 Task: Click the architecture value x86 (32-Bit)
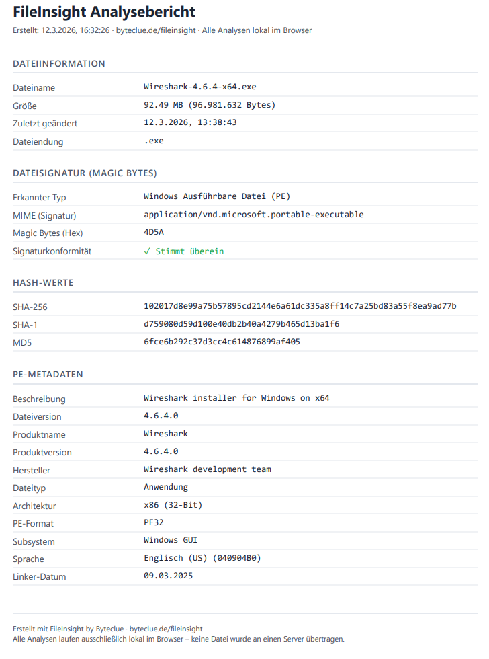click(173, 505)
